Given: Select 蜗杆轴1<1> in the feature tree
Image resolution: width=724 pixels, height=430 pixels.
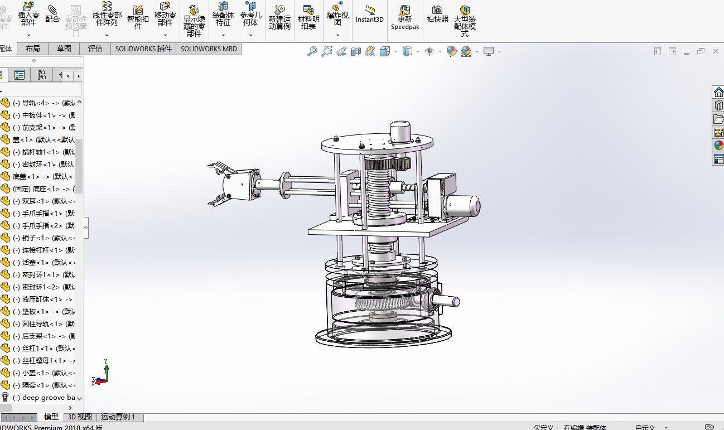Looking at the screenshot, I should tap(38, 152).
